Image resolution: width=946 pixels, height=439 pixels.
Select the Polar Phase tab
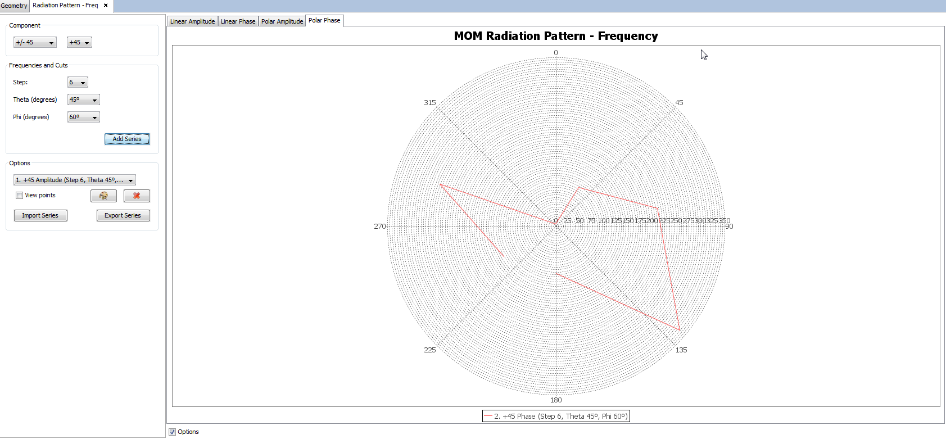pyautogui.click(x=324, y=20)
